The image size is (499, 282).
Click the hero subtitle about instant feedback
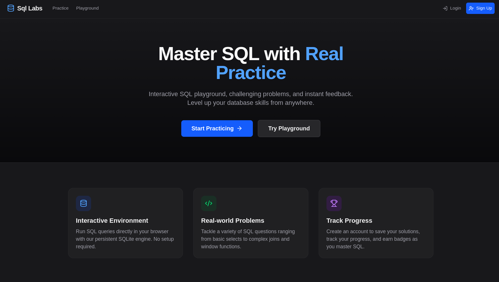coord(251,98)
